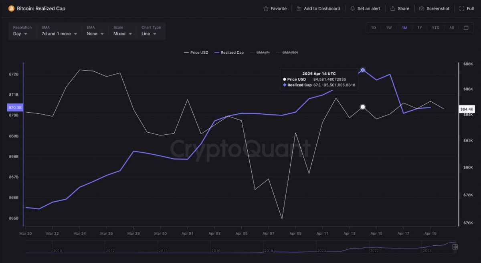
Task: Toggle the SMA(7) legend visibility
Action: coord(263,52)
